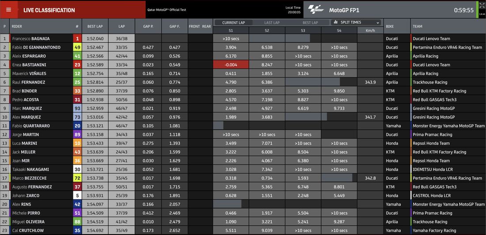486x235 pixels.
Task: Click Marc Marquez's number 93 badge
Action: (77, 108)
